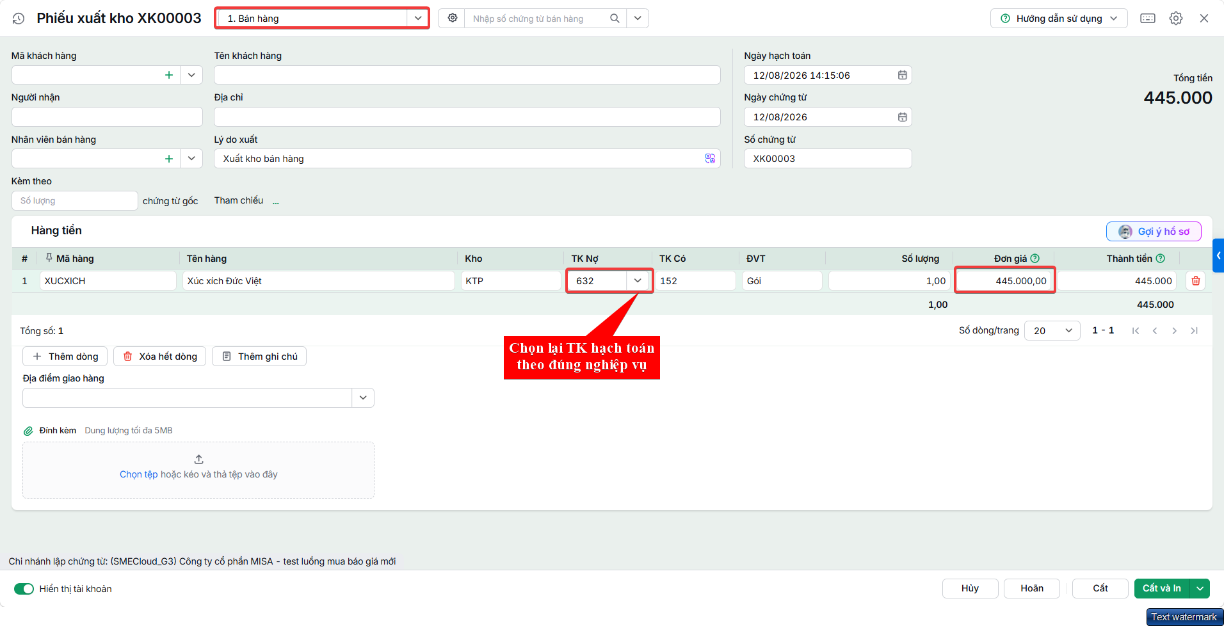Open calendar for Ngày hạch toán

(x=902, y=76)
